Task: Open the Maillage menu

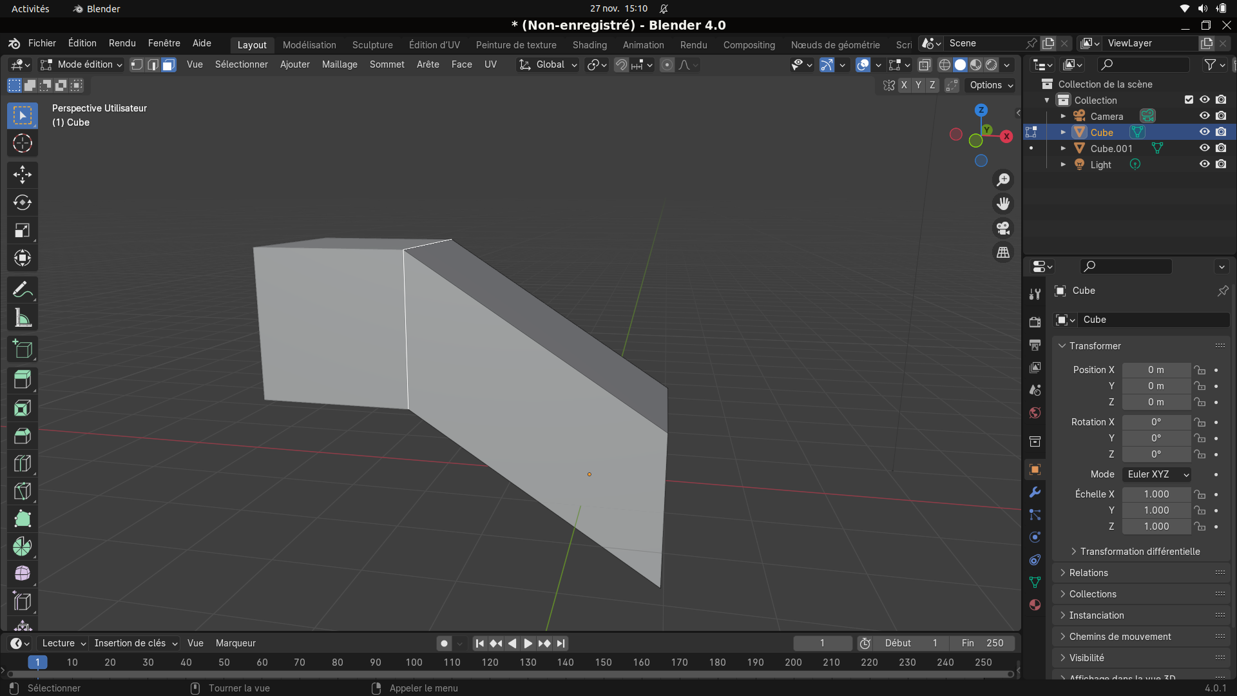Action: pyautogui.click(x=340, y=64)
